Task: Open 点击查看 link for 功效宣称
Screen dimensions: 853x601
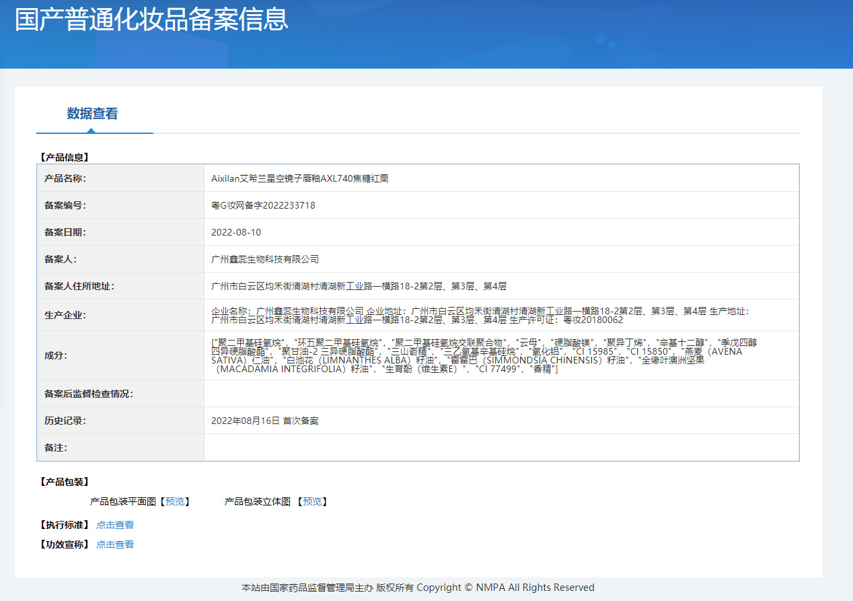Action: (x=115, y=544)
